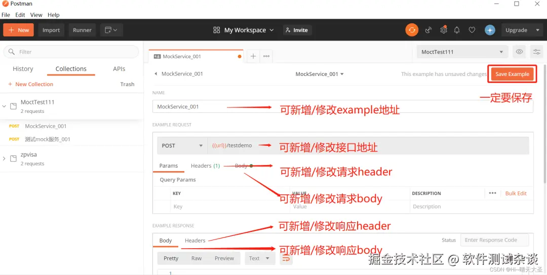
Task: Open the settings gear icon in header
Action: click(443, 30)
